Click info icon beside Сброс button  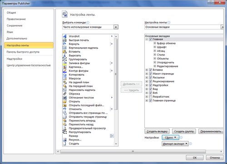coord(181,138)
